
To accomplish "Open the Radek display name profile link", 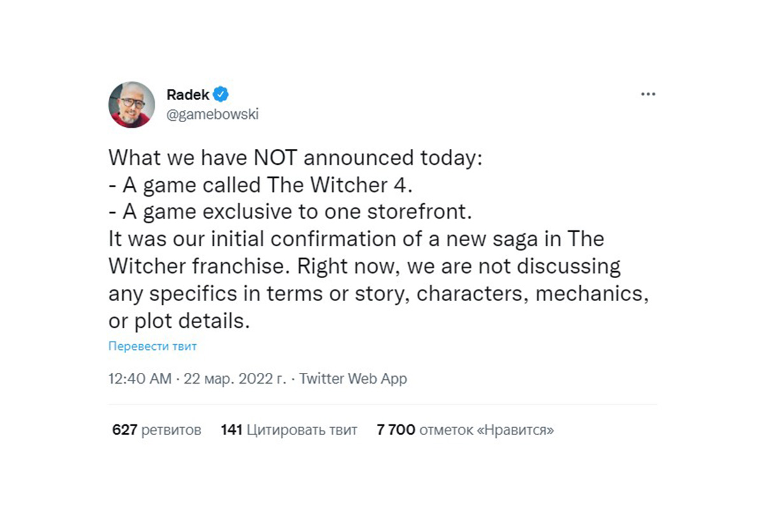I will 187,95.
